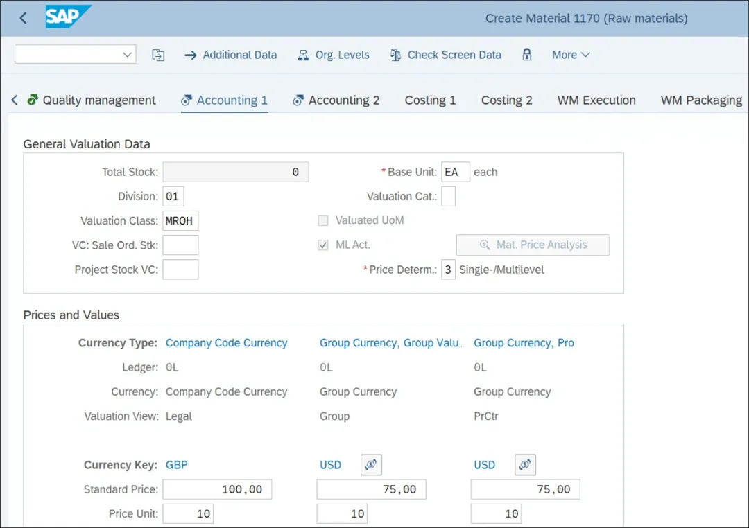Toggle the ML Act. checkbox
The image size is (749, 528).
click(x=323, y=245)
